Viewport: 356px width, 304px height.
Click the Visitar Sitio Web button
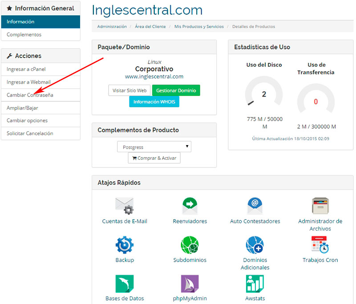(x=129, y=90)
